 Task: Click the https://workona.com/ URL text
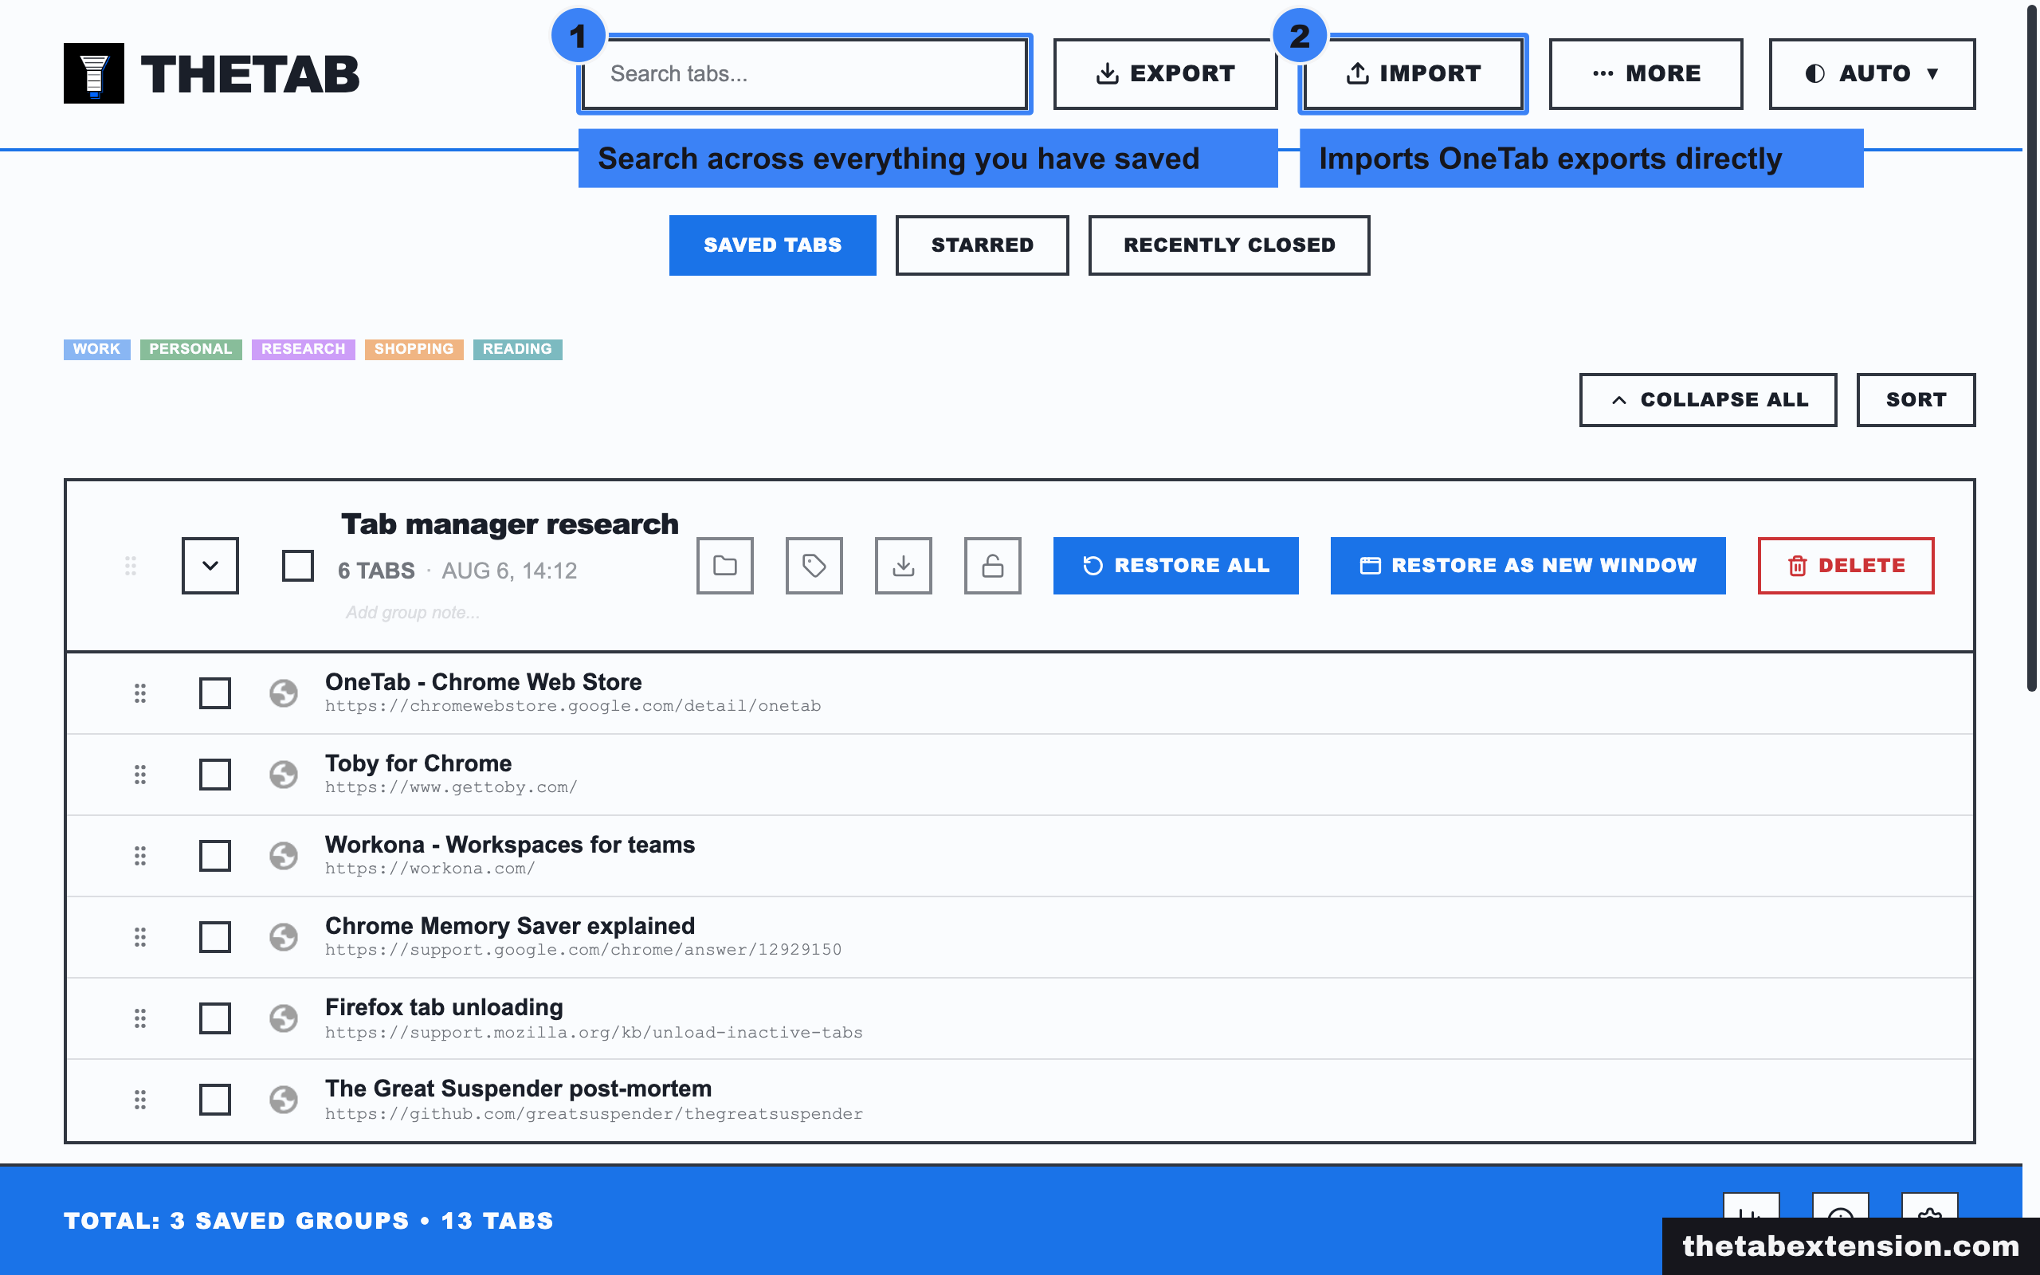pyautogui.click(x=430, y=869)
